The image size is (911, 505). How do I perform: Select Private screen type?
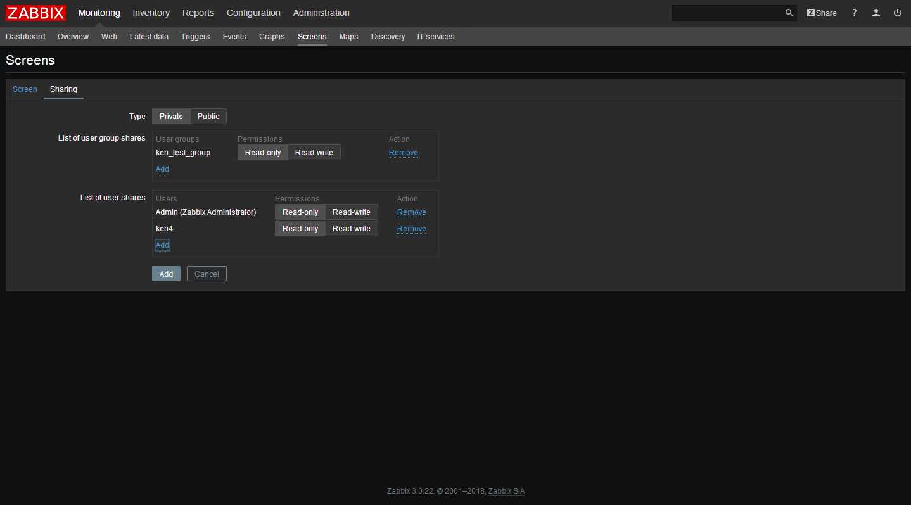(x=171, y=117)
